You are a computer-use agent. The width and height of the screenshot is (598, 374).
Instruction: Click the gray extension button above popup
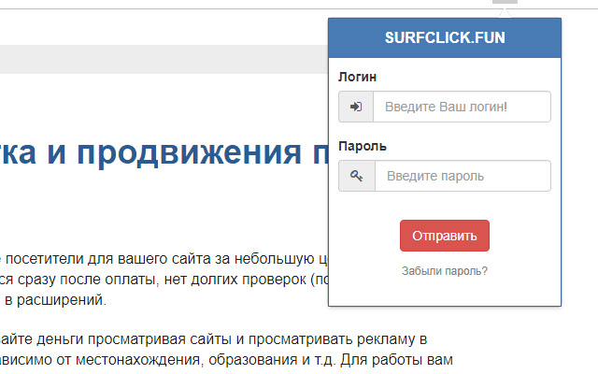(x=505, y=2)
